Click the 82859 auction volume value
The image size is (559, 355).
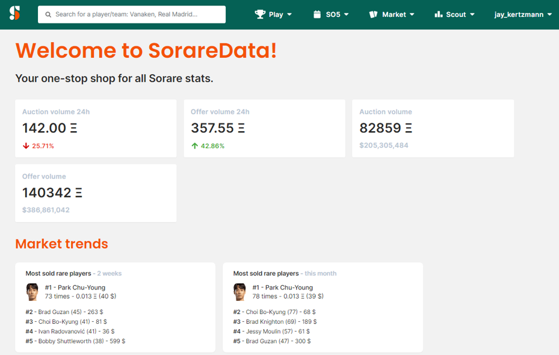coord(380,128)
